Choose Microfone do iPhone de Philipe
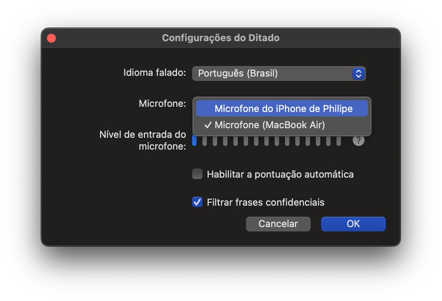442x301 pixels. (283, 108)
